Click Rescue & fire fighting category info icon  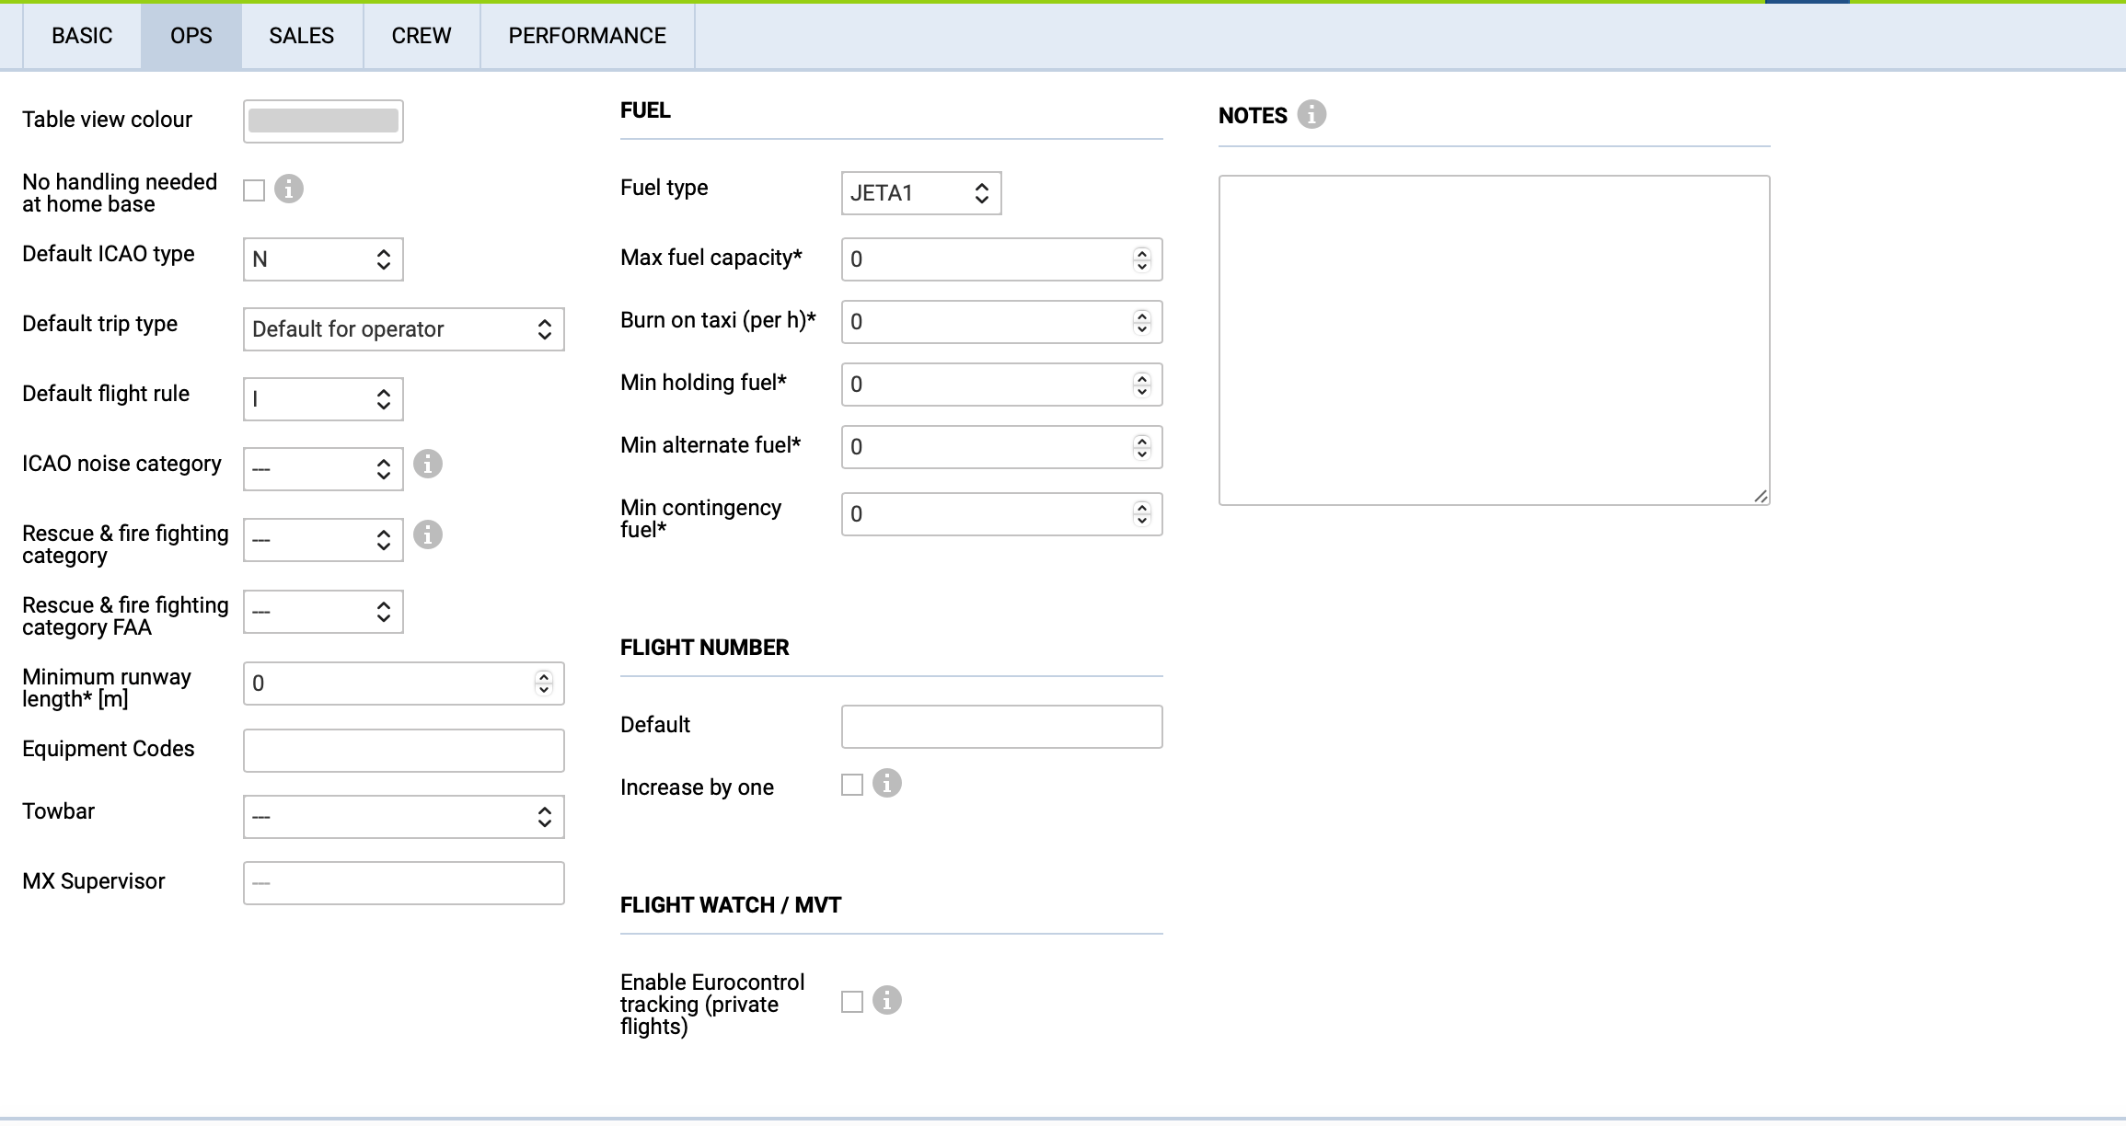(x=428, y=534)
